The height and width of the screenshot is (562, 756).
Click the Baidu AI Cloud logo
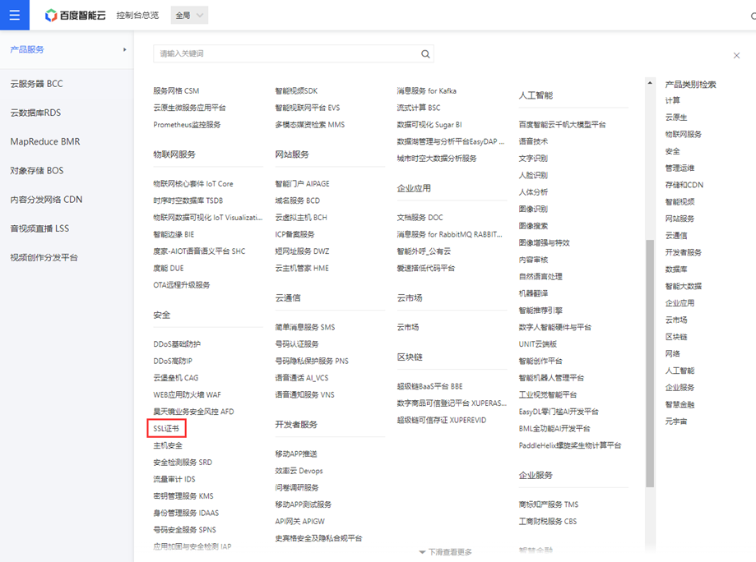click(75, 16)
